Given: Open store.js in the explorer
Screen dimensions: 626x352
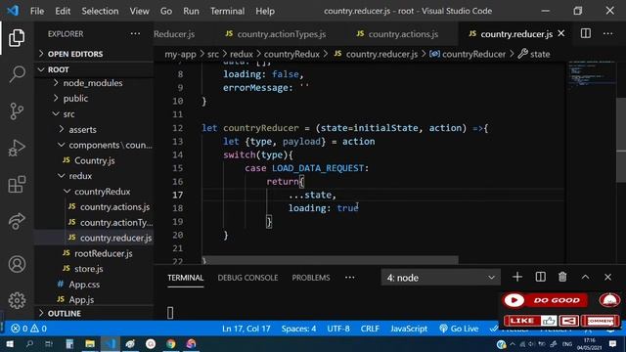Looking at the screenshot, I should pos(94,269).
